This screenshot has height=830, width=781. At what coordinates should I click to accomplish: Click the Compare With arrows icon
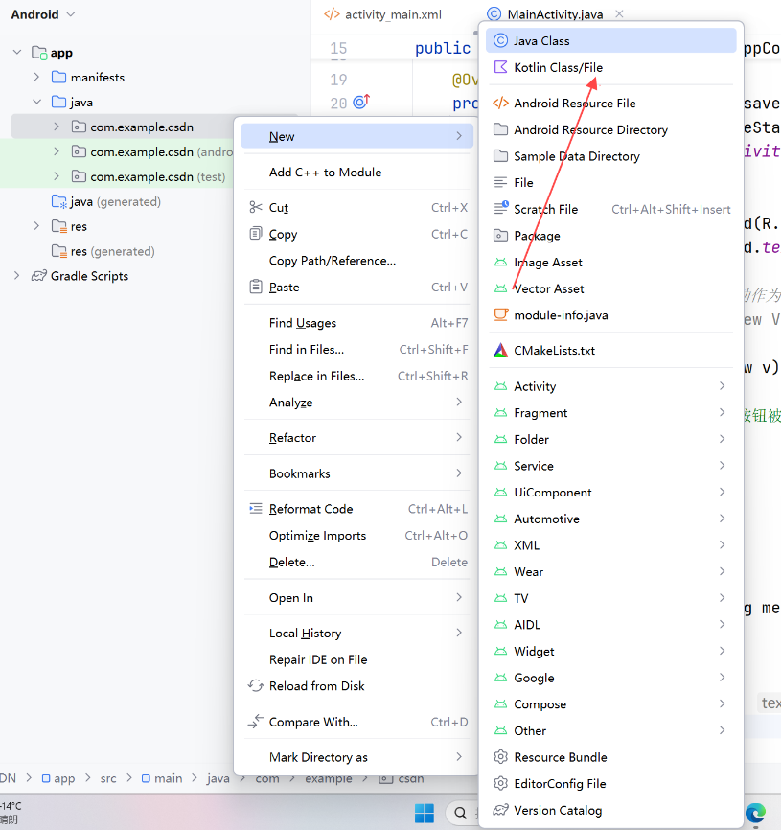point(256,722)
